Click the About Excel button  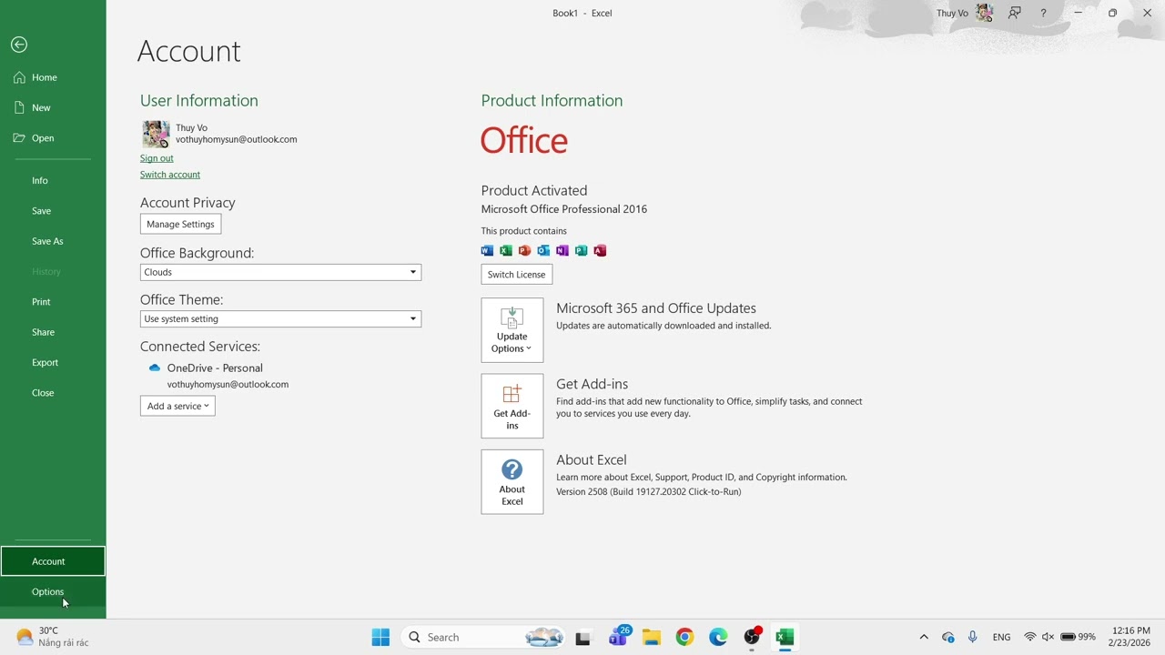(x=512, y=482)
